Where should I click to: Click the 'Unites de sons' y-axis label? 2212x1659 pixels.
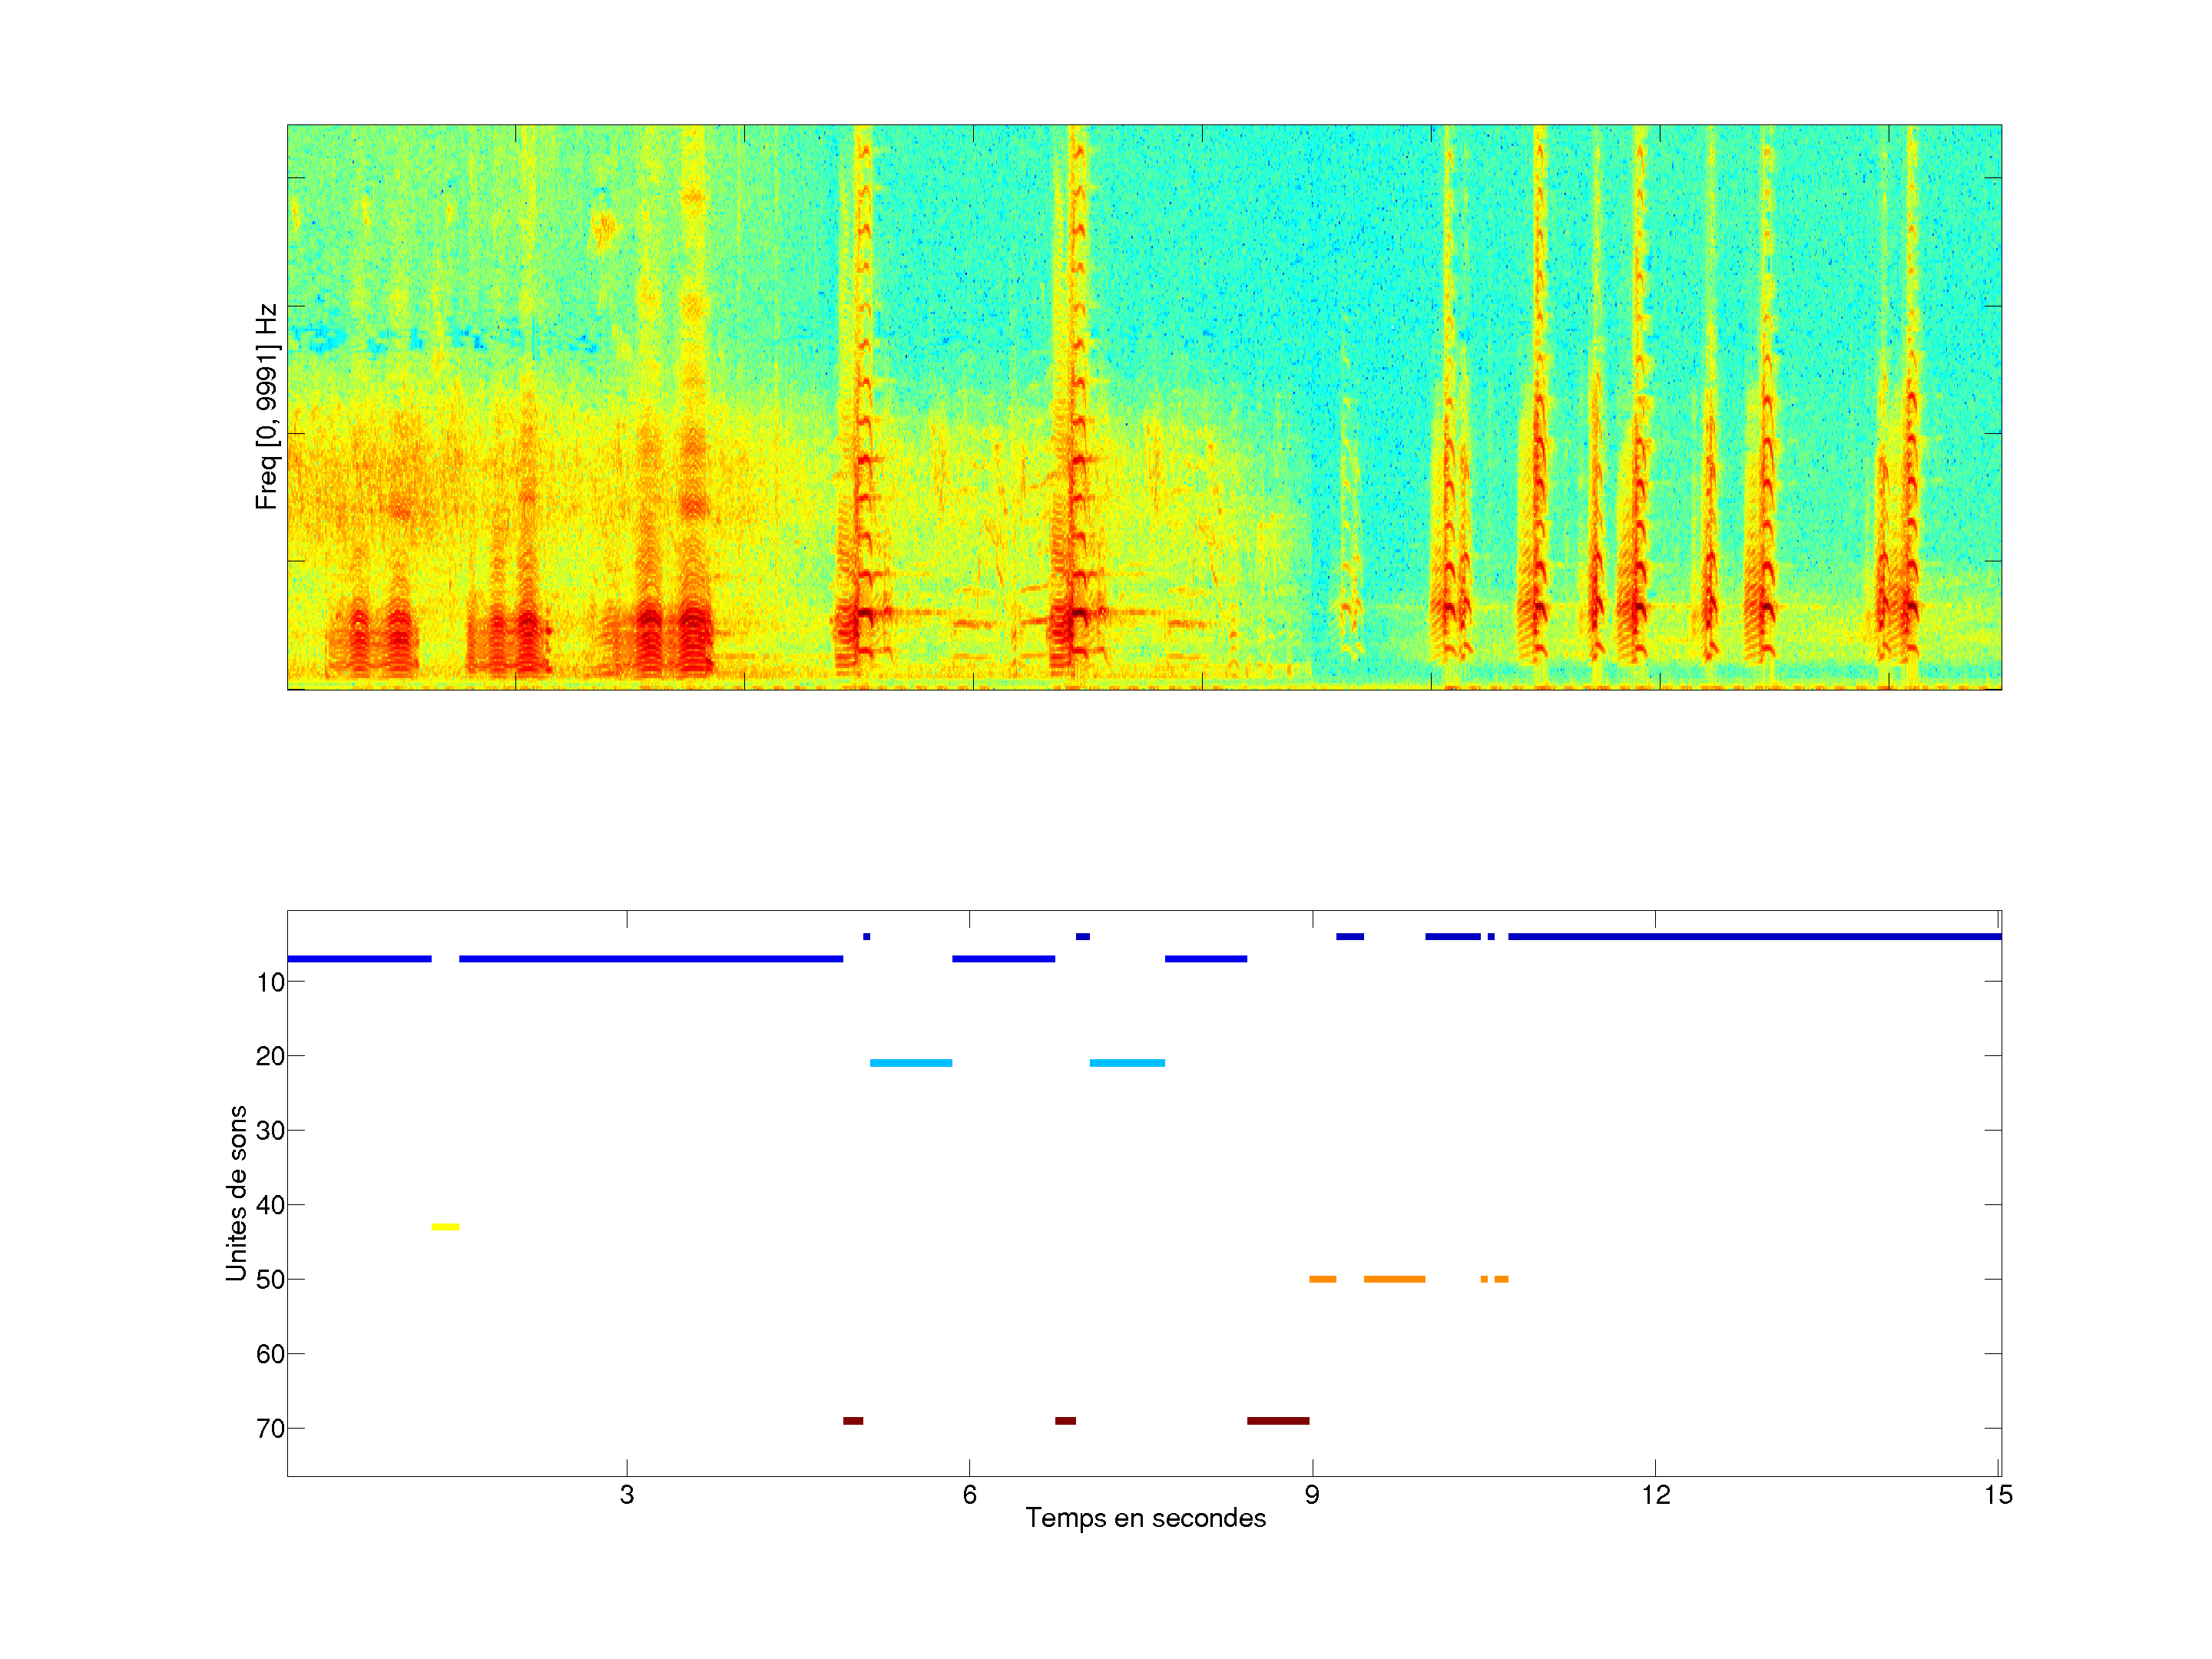pos(237,1192)
